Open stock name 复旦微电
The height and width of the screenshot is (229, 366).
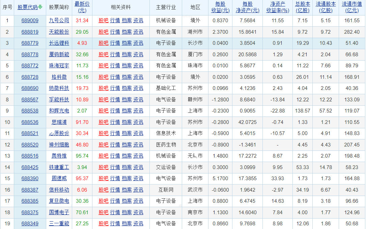point(59,201)
